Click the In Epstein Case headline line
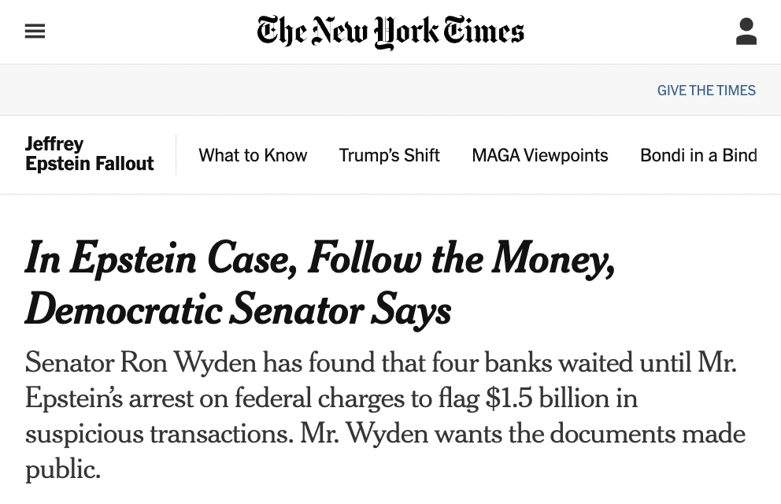 click(x=320, y=258)
